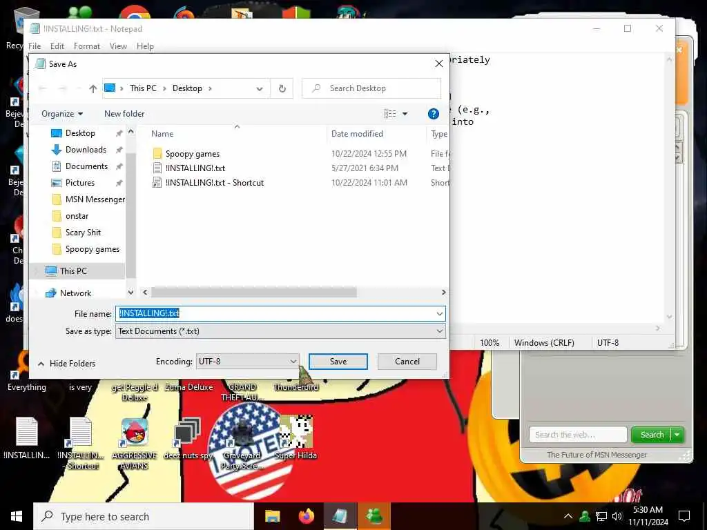Viewport: 707px width, 530px height.
Task: Open Notepad Edit menu
Action: click(x=57, y=46)
